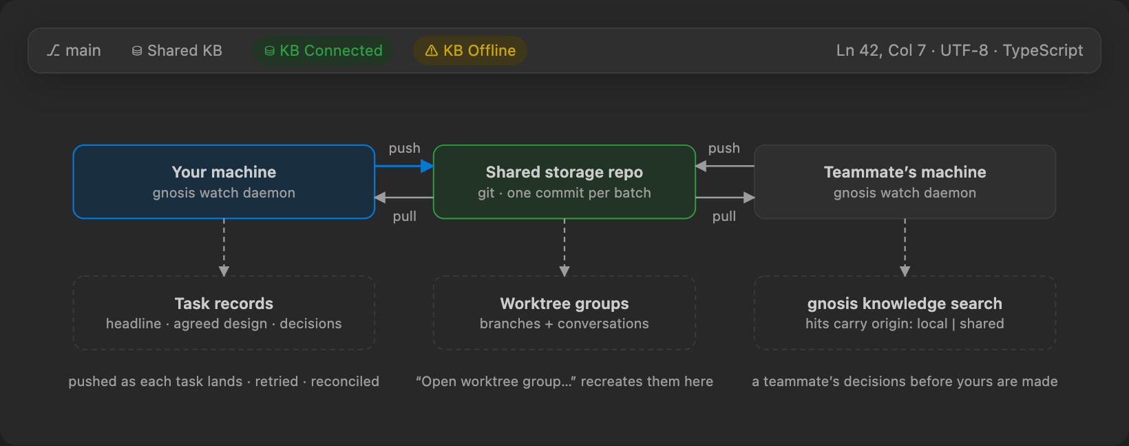Open the Shared KB status item
Viewport: 1129px width, 446px height.
[x=177, y=51]
